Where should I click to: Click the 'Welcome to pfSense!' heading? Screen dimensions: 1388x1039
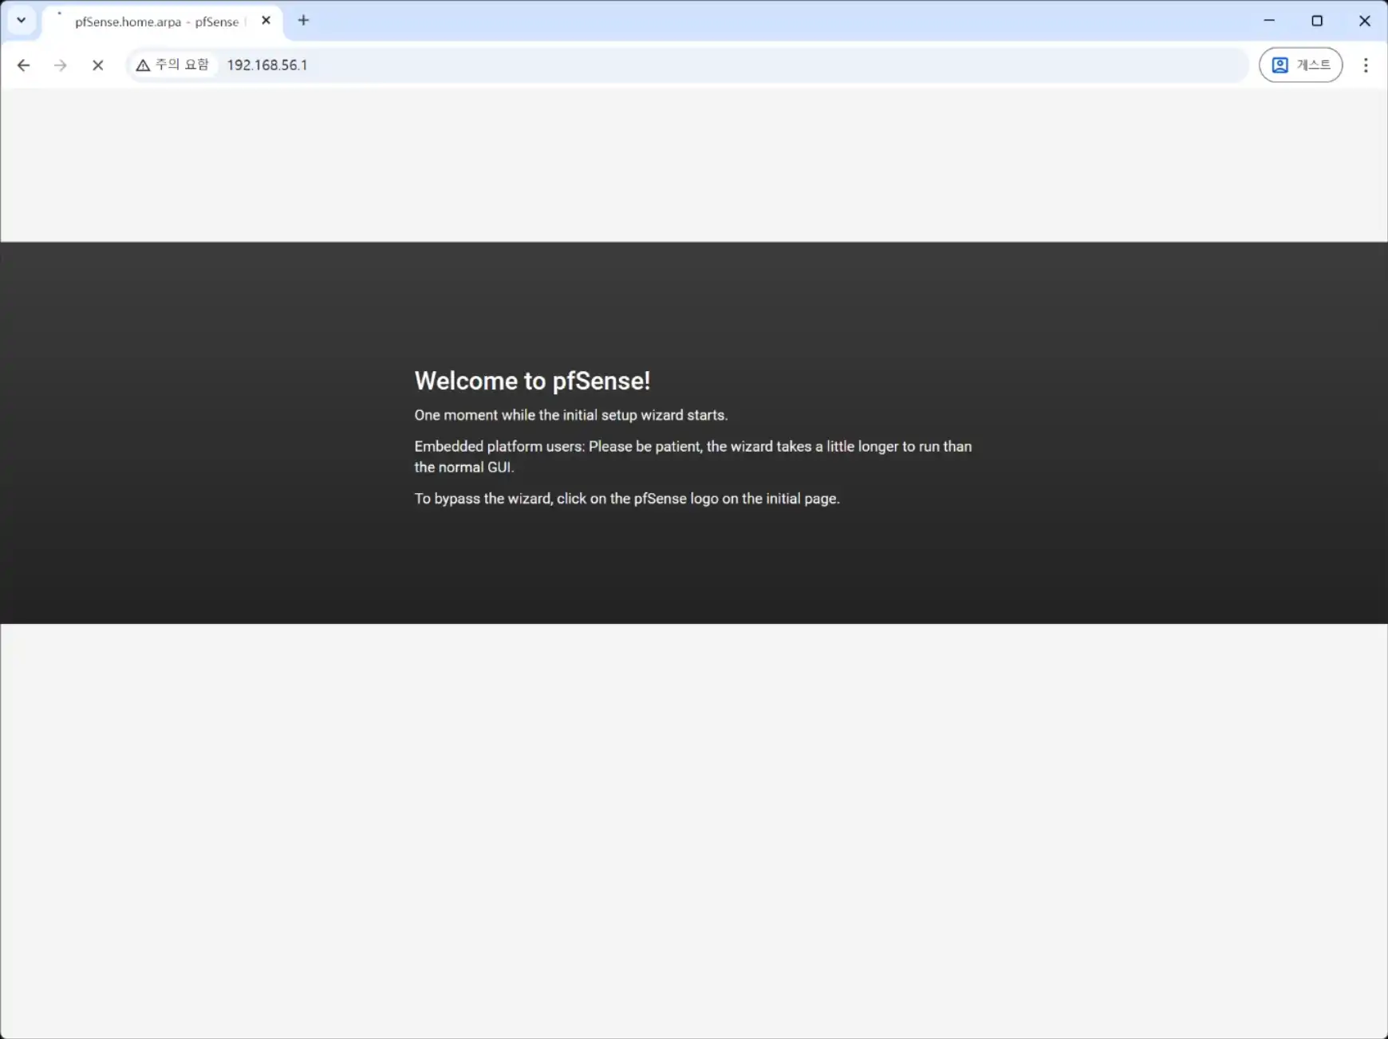(x=532, y=381)
